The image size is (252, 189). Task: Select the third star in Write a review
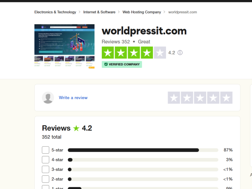(200, 98)
